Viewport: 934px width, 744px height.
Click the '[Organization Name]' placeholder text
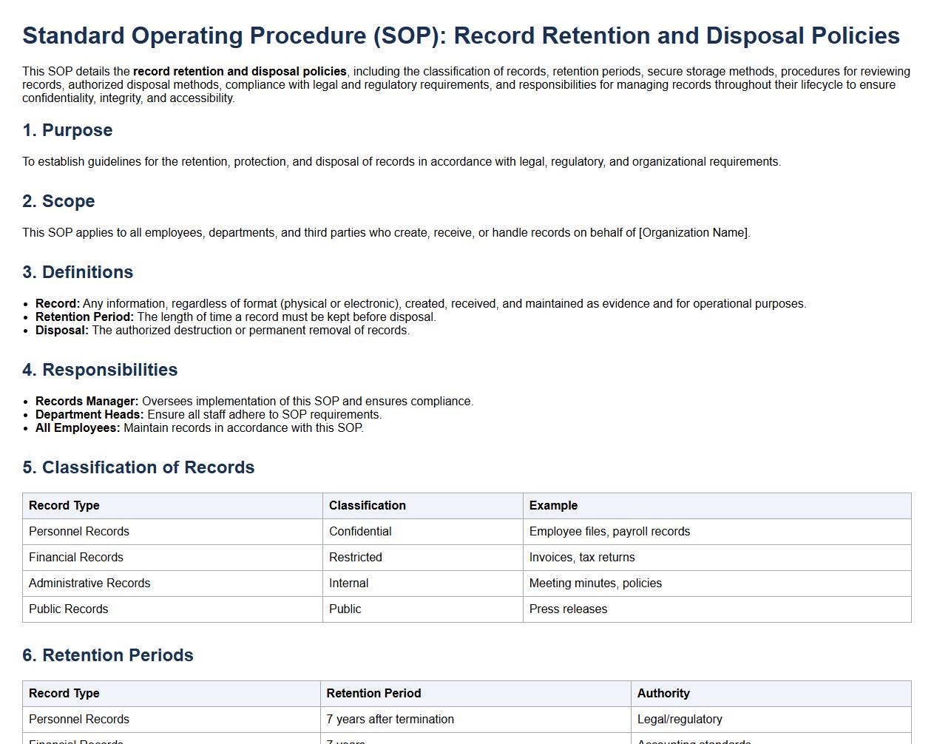tap(694, 232)
